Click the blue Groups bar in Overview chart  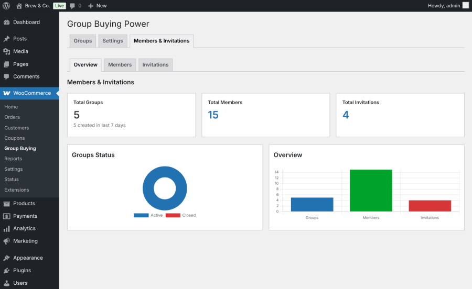coord(312,205)
